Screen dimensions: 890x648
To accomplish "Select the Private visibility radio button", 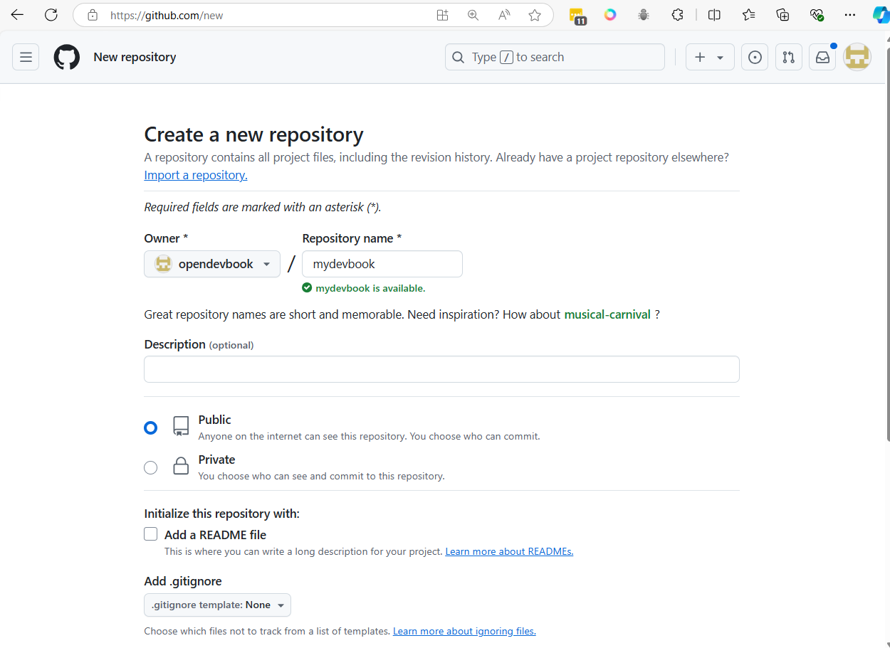I will [x=150, y=467].
